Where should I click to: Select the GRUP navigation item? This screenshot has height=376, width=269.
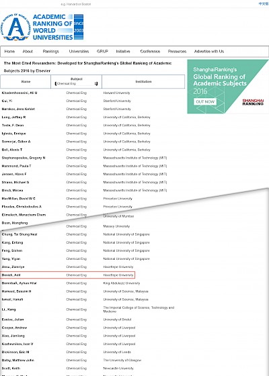pyautogui.click(x=102, y=51)
